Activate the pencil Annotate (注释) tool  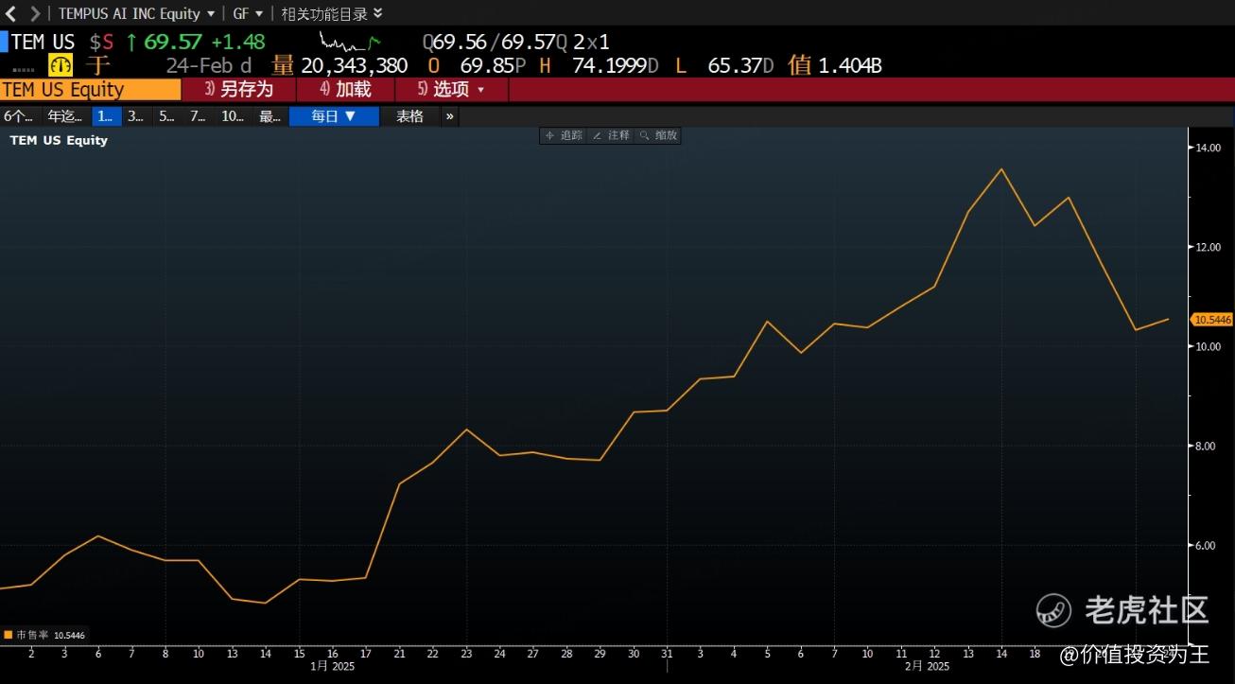(x=611, y=135)
